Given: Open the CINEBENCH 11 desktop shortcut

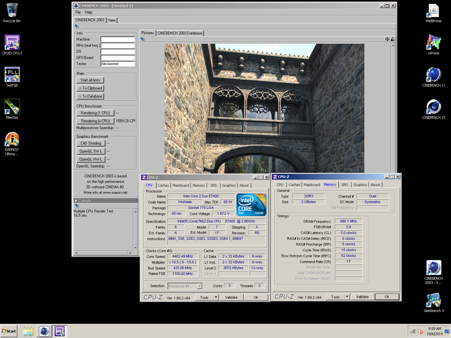Looking at the screenshot, I should coord(434,77).
